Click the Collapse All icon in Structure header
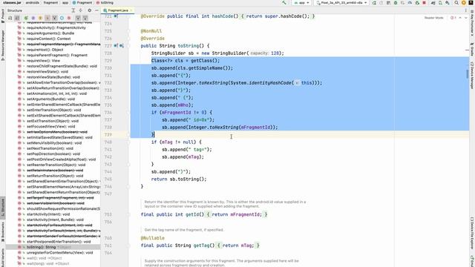The width and height of the screenshot is (475, 267). (81, 10)
